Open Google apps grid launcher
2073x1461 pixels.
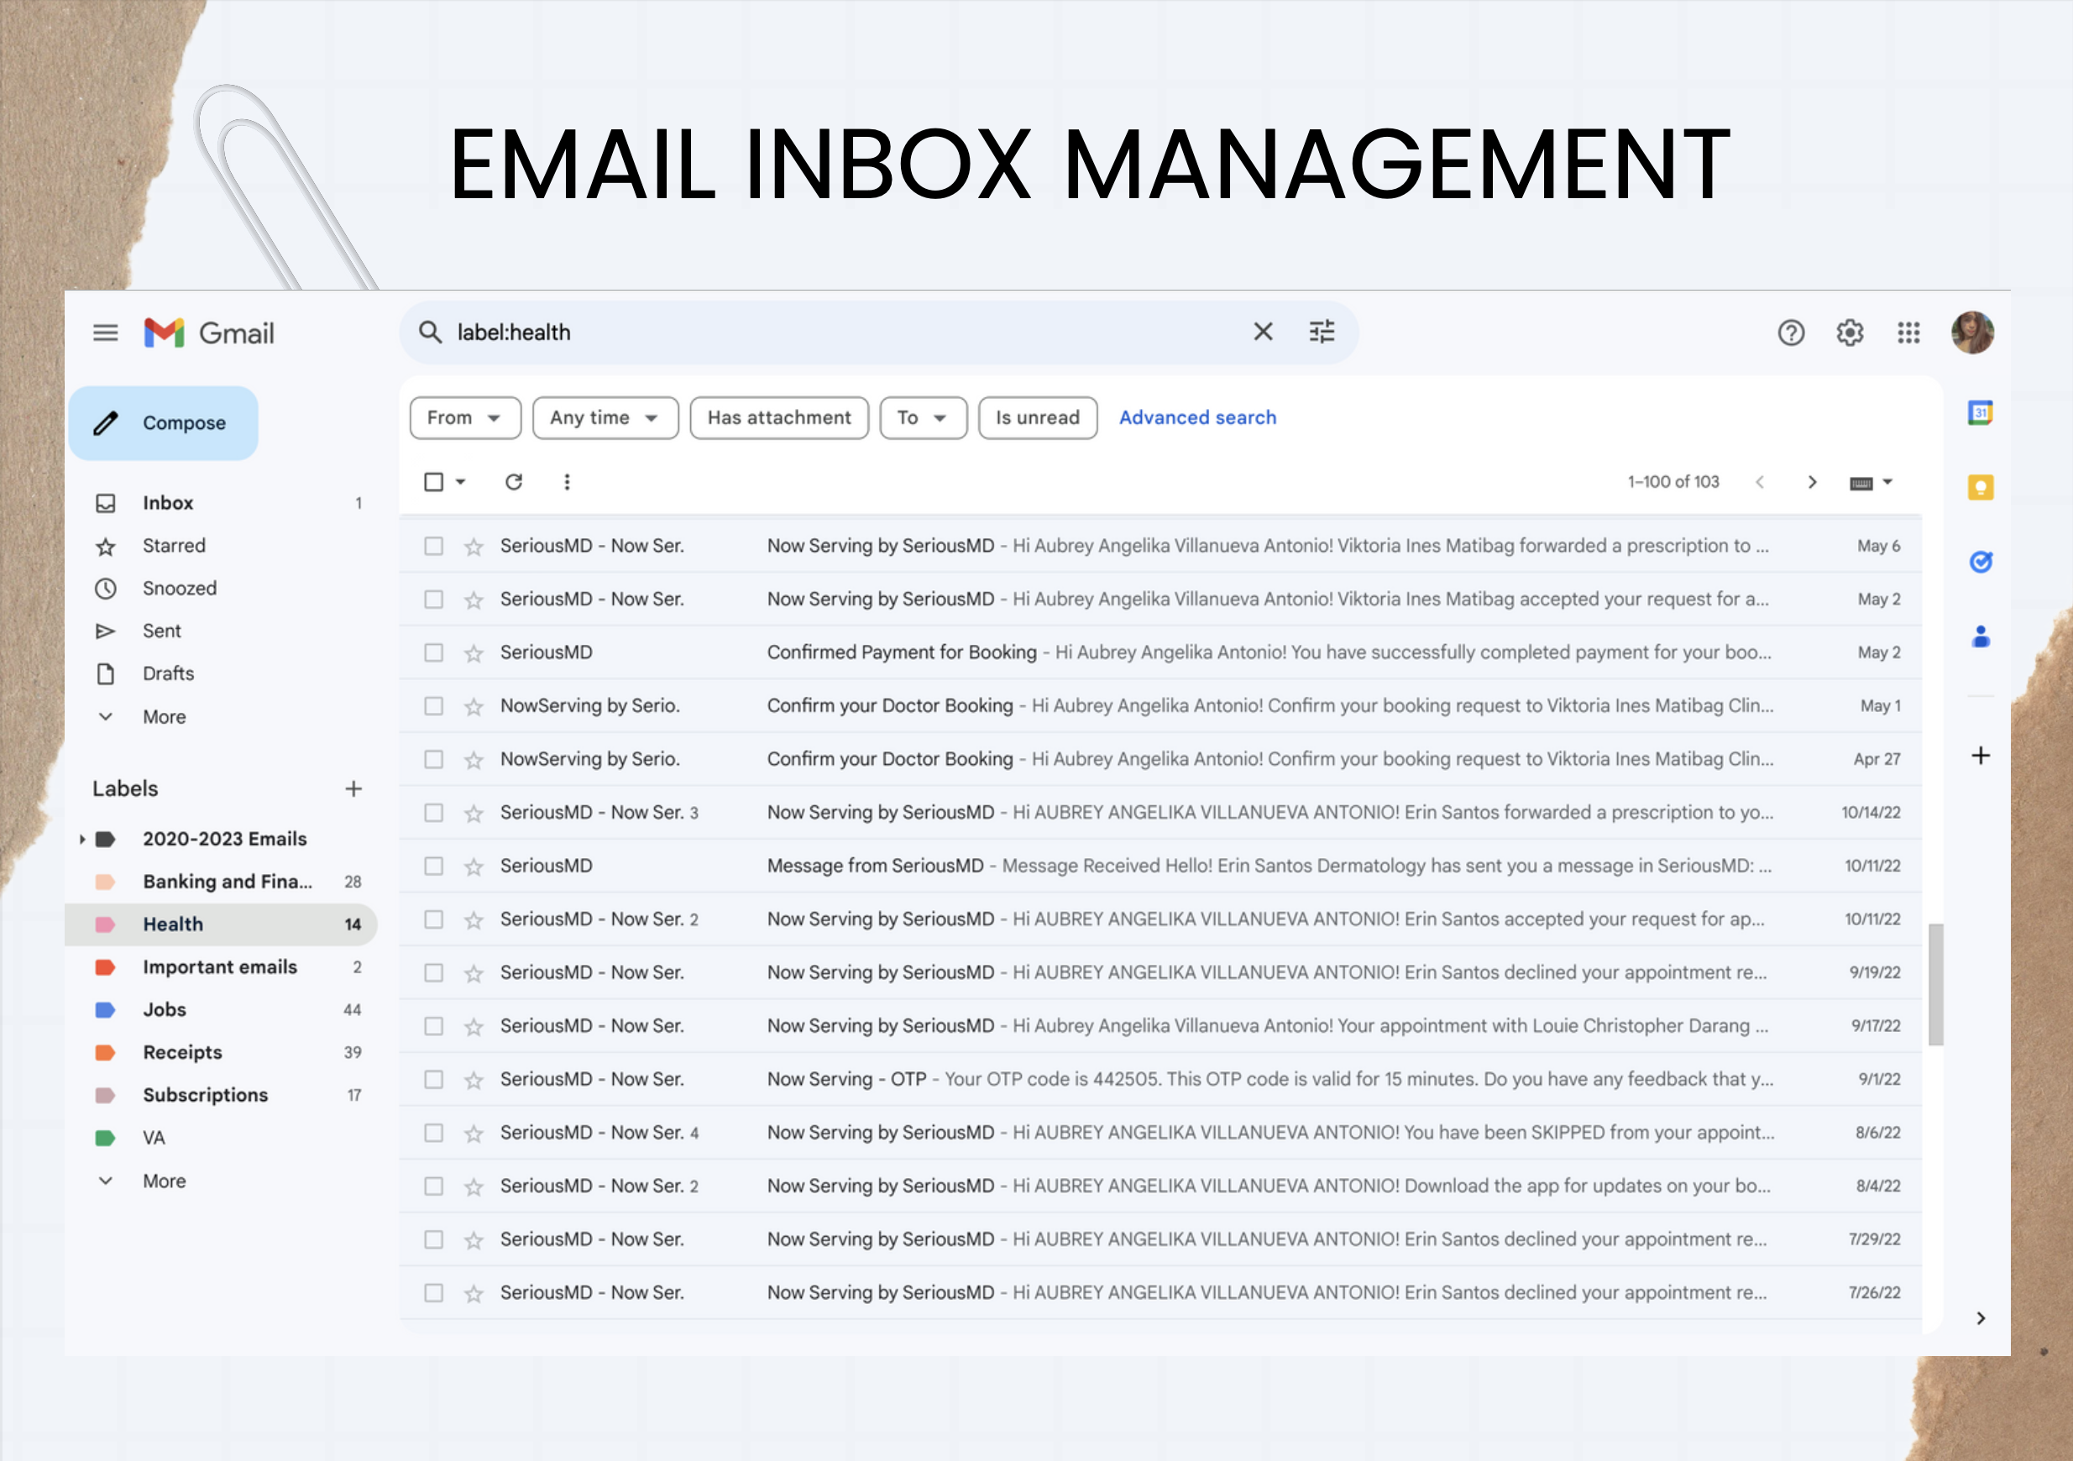coord(1908,333)
